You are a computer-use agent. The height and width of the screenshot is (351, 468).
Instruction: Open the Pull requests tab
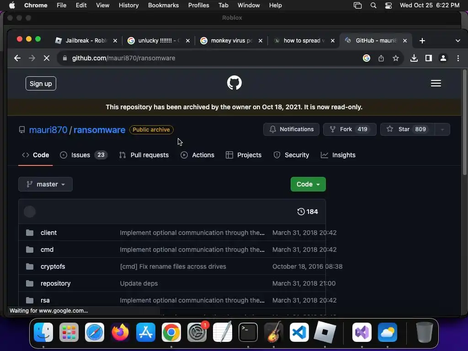click(144, 155)
